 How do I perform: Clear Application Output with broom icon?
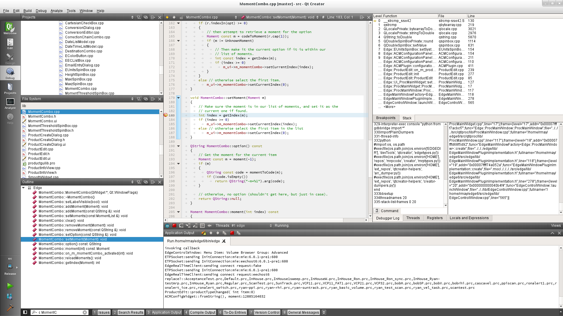(x=204, y=233)
